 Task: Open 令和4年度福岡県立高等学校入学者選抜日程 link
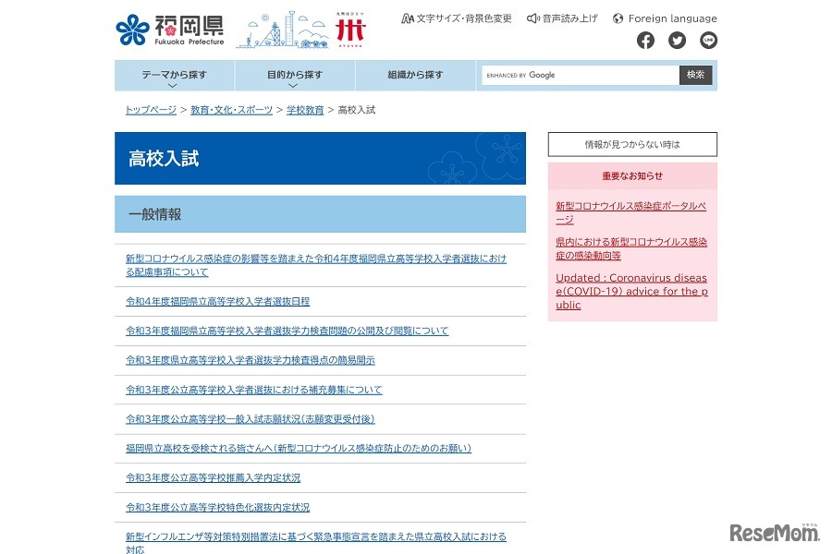tap(217, 301)
